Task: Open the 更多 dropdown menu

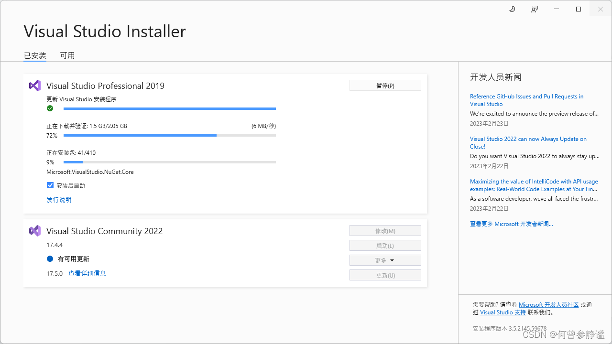Action: tap(385, 260)
